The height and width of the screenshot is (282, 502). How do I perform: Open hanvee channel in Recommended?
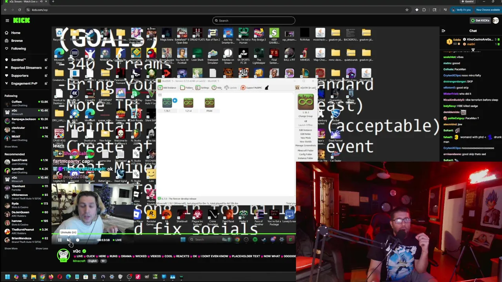coord(26,222)
